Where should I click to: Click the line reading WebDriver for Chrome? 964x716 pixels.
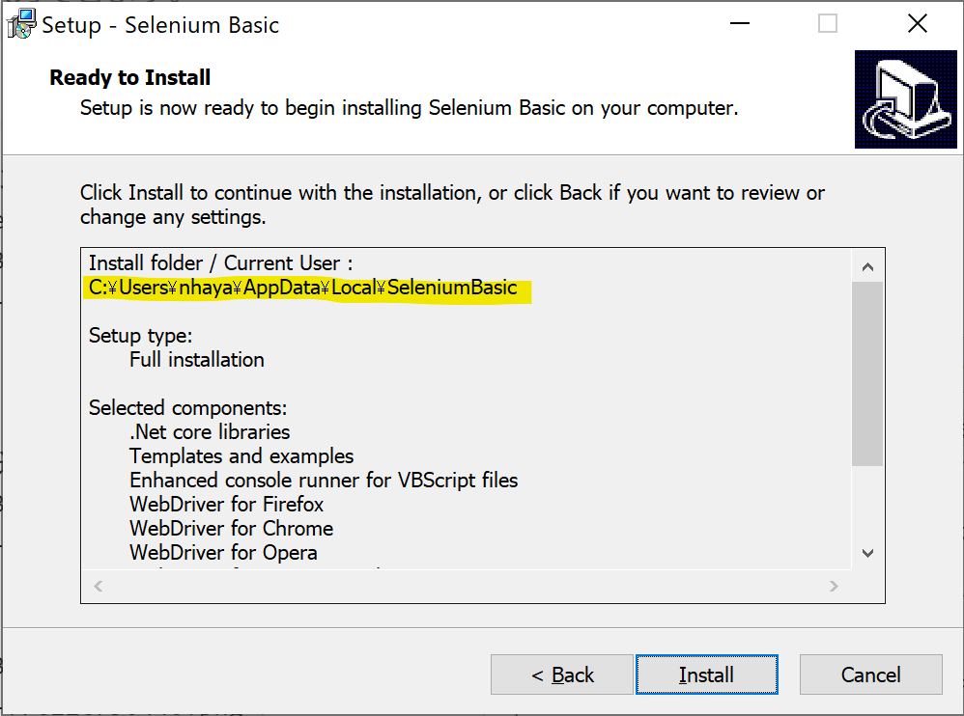(x=230, y=528)
